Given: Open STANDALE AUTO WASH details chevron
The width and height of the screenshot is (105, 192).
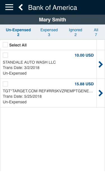Looking at the screenshot, I should pyautogui.click(x=101, y=64).
